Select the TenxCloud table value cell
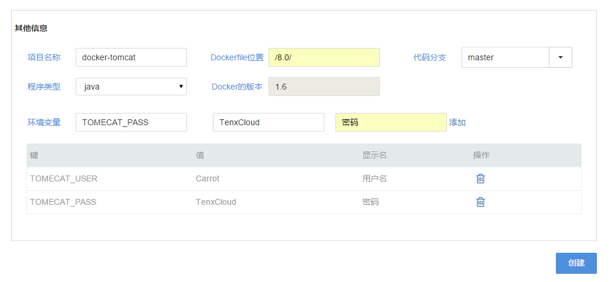Screen dimensions: 611x282 [x=216, y=202]
